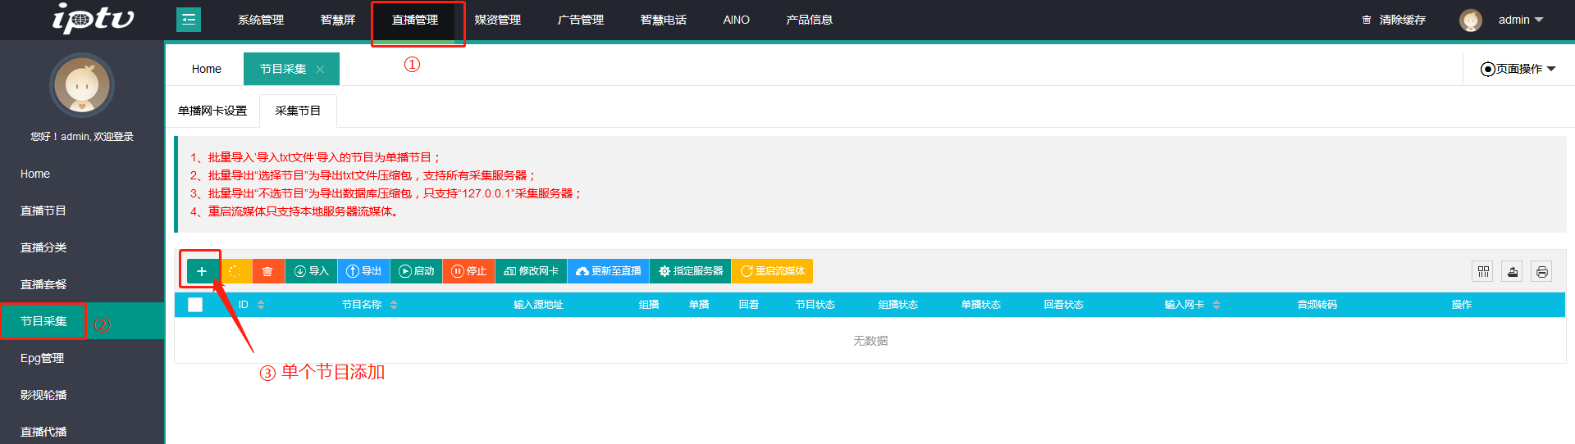Click the table export icon
Viewport: 1575px width, 444px height.
pyautogui.click(x=1513, y=272)
